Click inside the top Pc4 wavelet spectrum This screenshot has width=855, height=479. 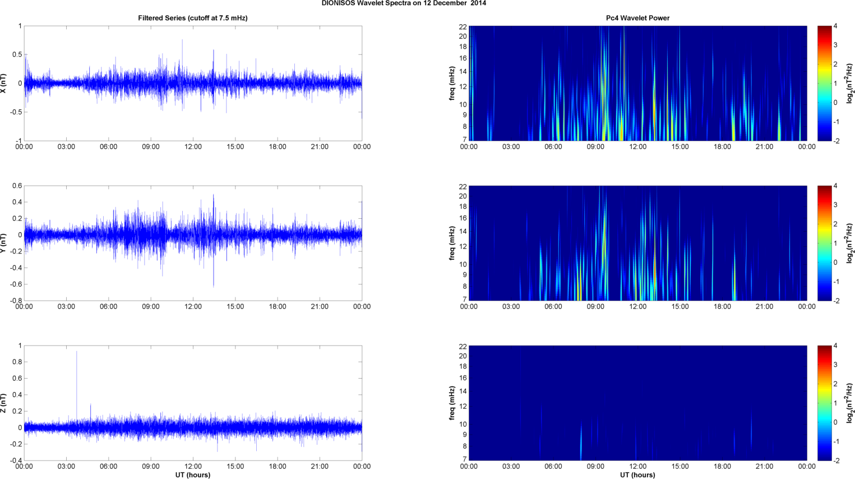pyautogui.click(x=637, y=83)
